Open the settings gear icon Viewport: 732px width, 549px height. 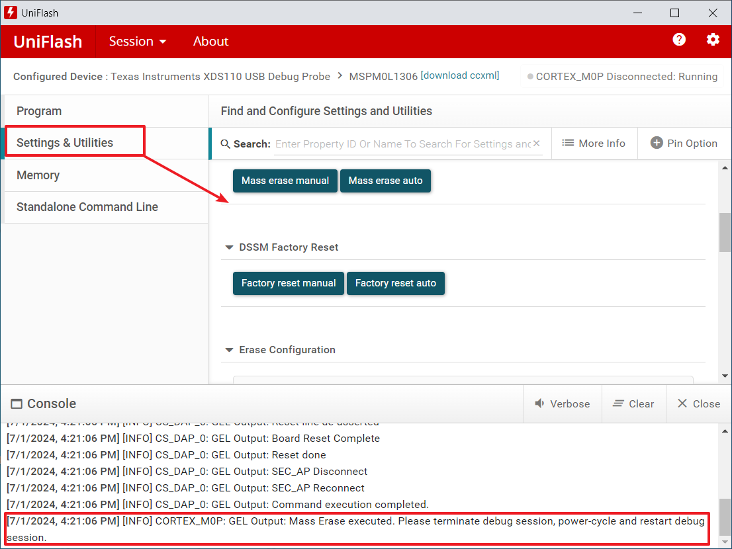coord(713,40)
